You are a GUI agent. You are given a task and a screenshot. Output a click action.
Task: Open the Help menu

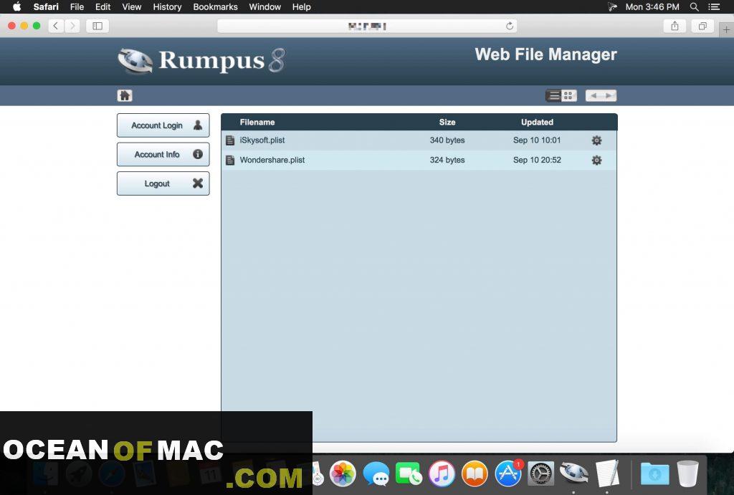[x=302, y=6]
